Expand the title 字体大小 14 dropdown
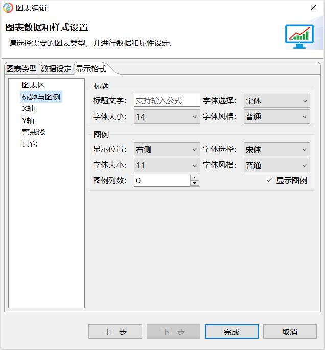This screenshot has height=350, width=325. pos(167,116)
